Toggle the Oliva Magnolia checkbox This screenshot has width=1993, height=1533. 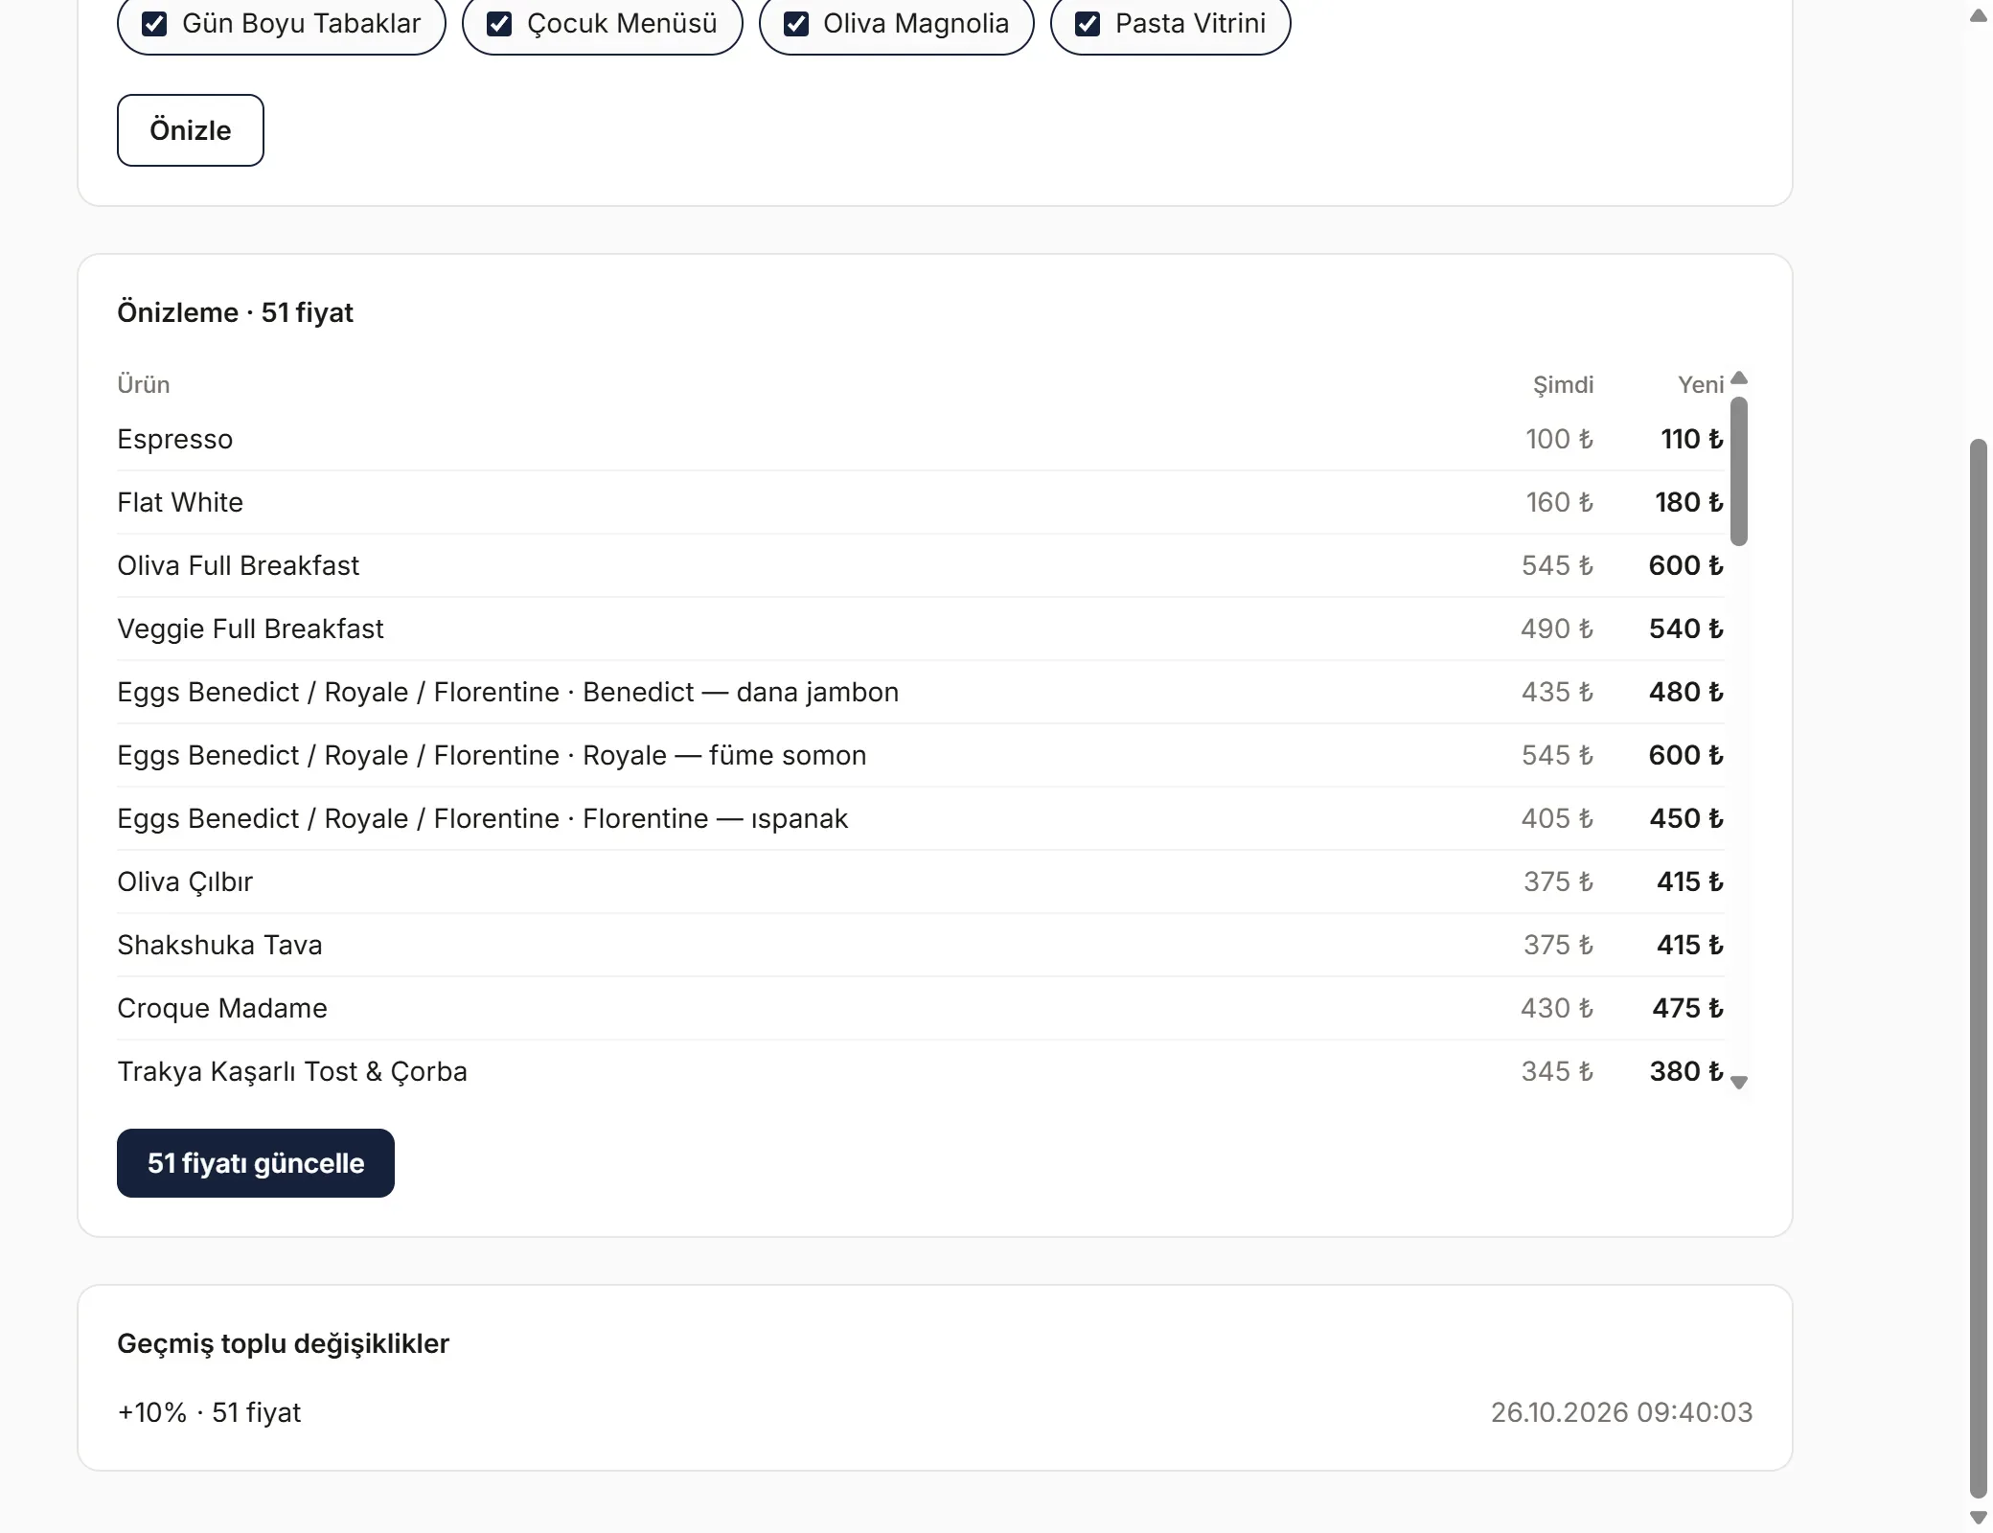[796, 24]
